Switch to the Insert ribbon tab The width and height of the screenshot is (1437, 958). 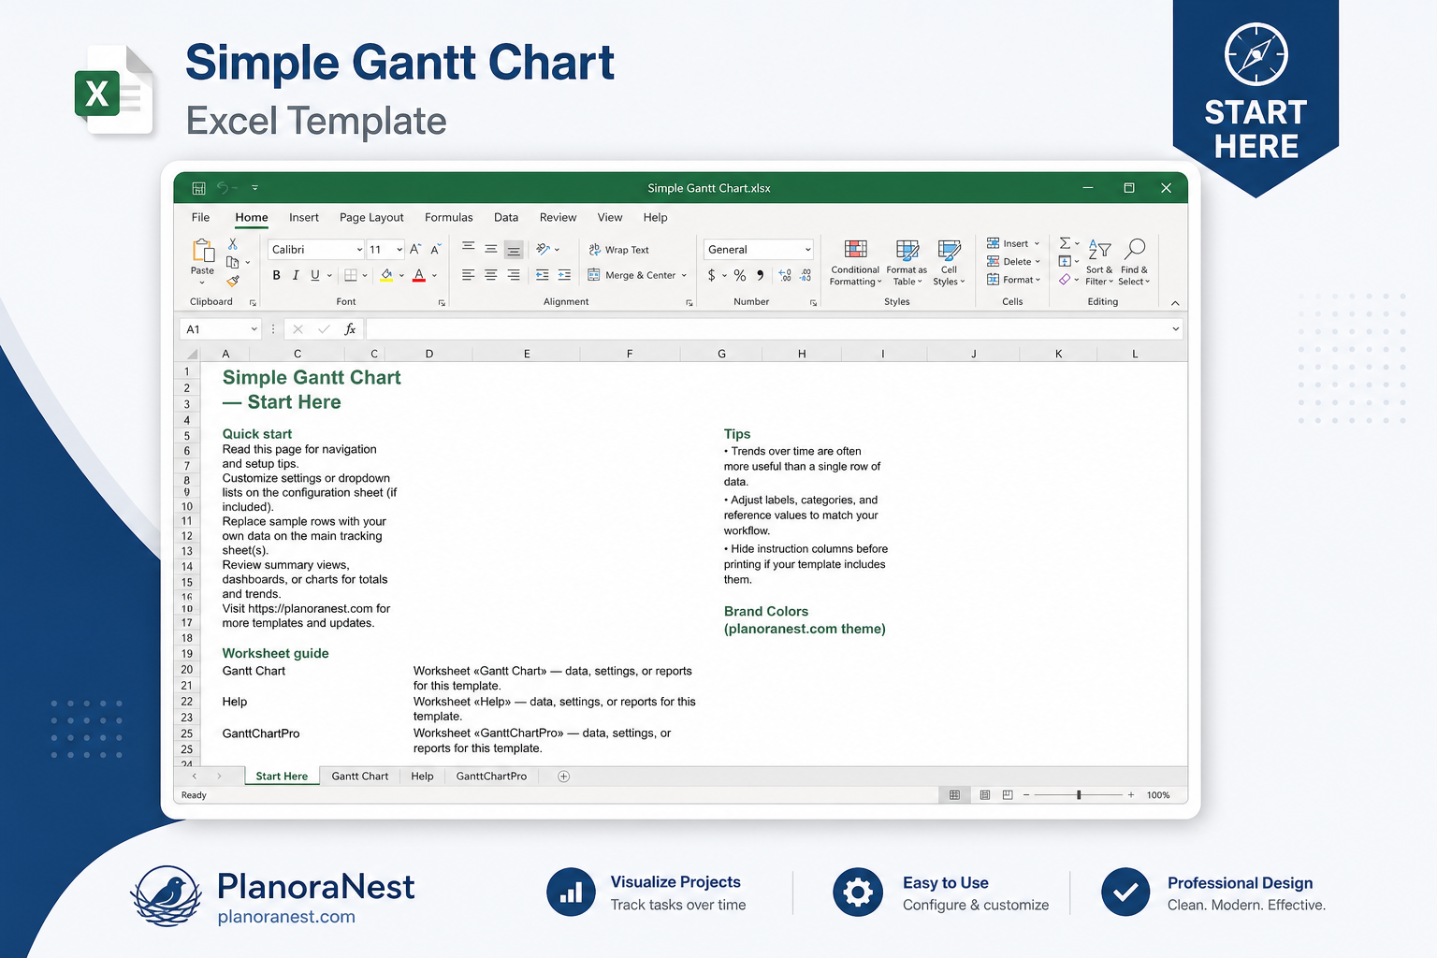(304, 217)
